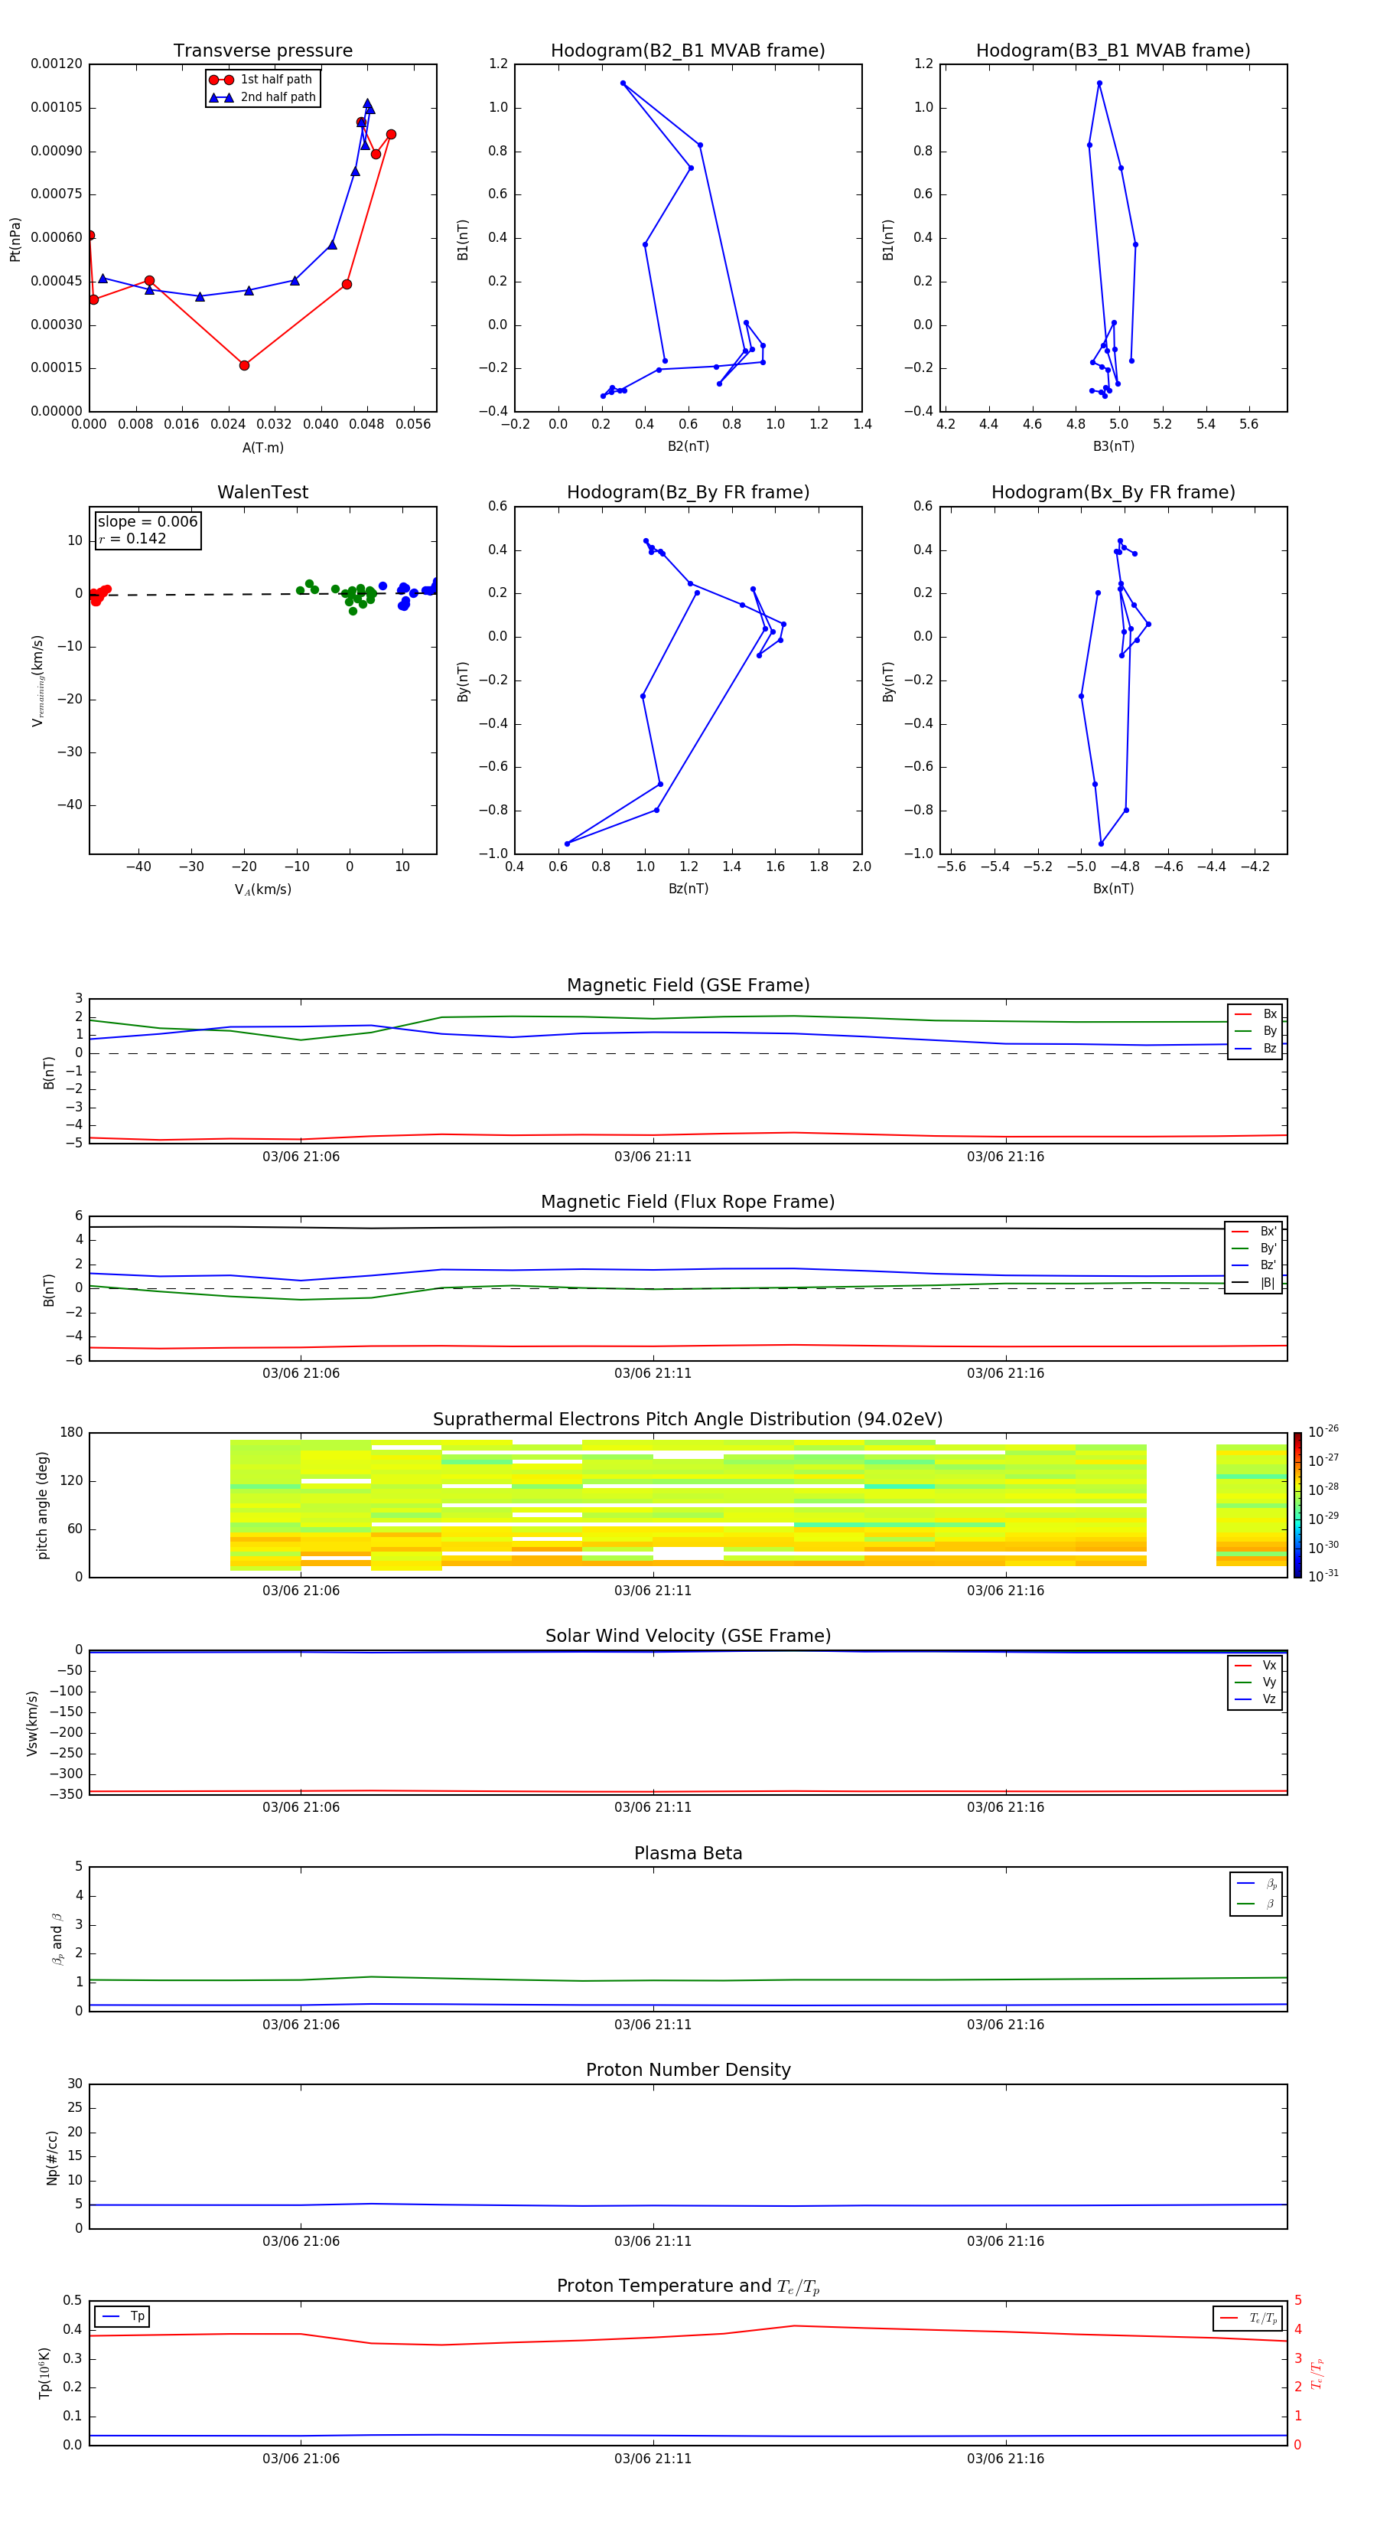Click the 'Proton Number Density' title
This screenshot has height=2526, width=1377.
pos(688,2071)
